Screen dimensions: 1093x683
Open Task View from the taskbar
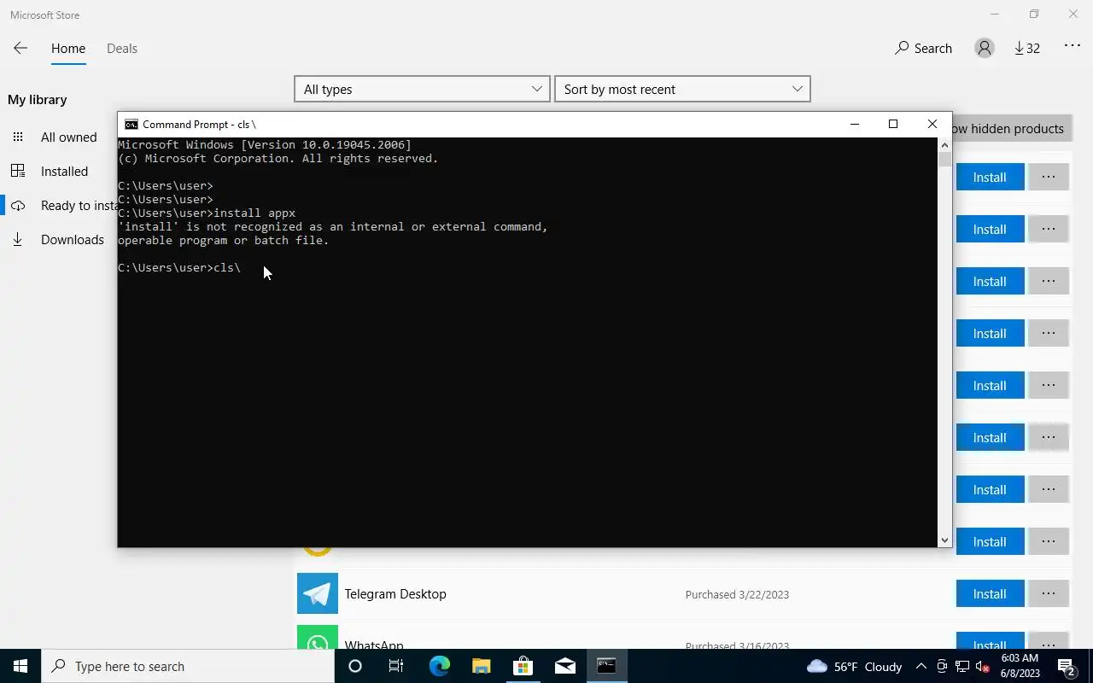(396, 666)
